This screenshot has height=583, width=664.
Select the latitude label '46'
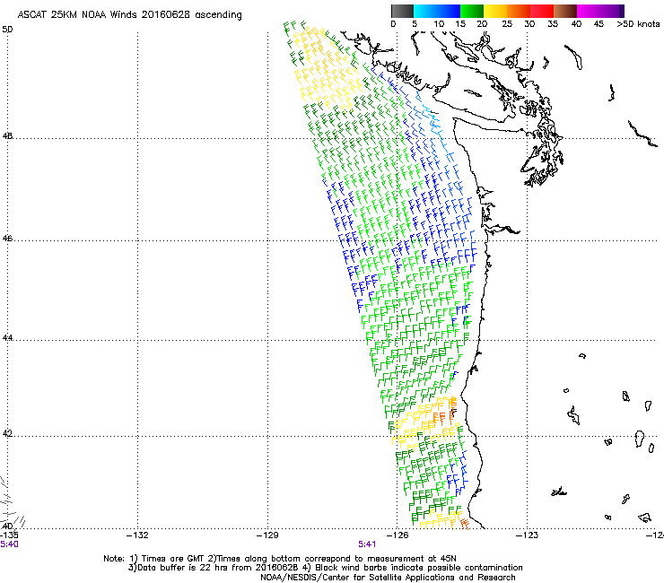coord(7,239)
